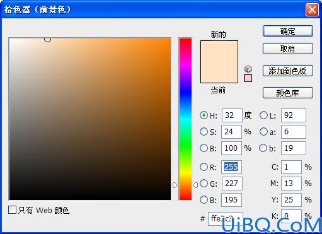Pick a color in the saturation-brightness field
Viewport: 322px width, 234px height.
(x=90, y=119)
